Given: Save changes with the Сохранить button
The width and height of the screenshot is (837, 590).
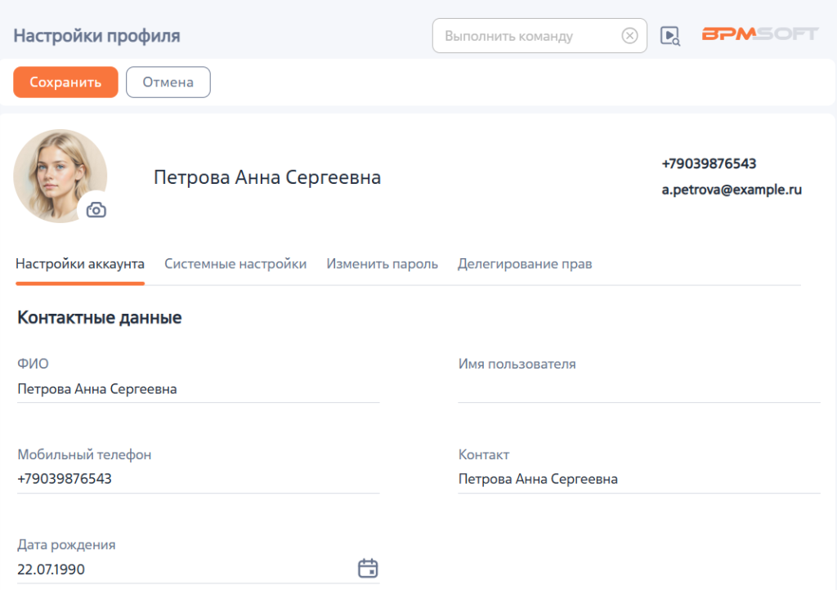Looking at the screenshot, I should (x=65, y=83).
